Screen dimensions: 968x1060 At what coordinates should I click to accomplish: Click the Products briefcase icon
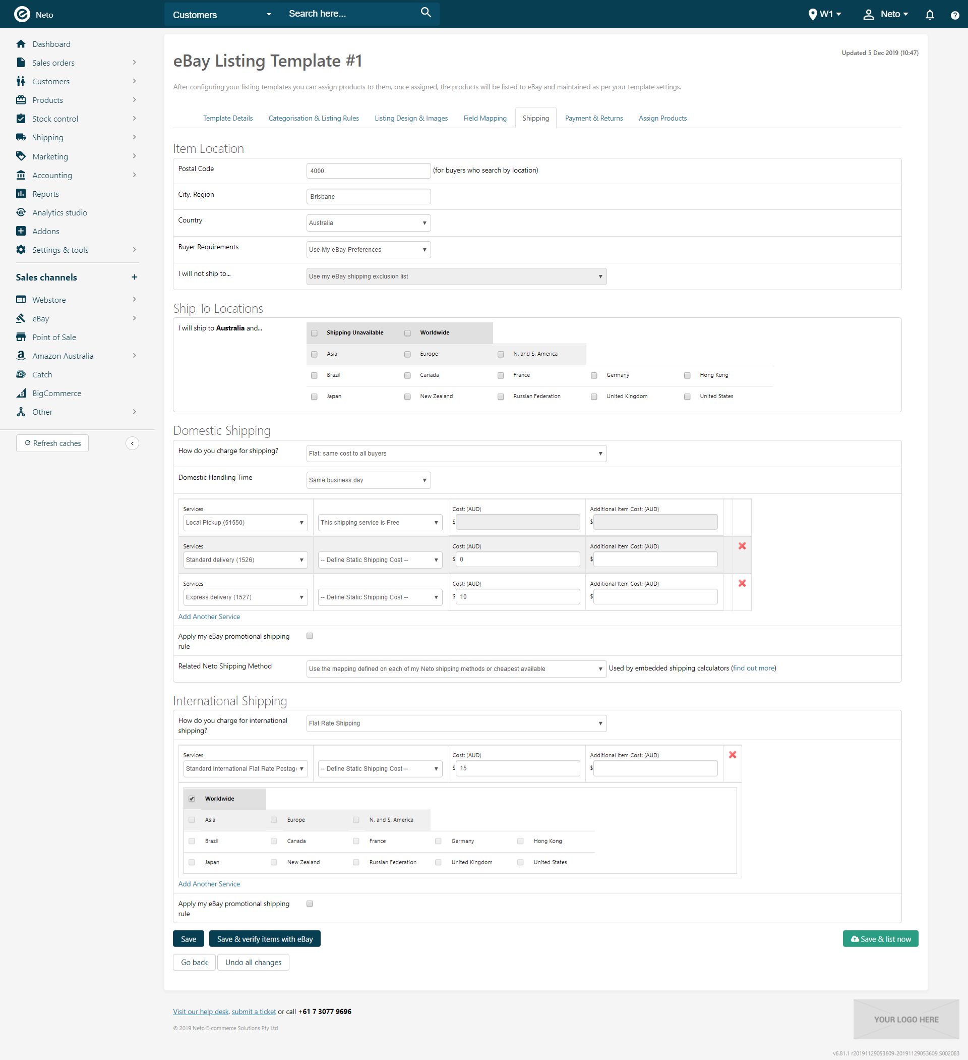(21, 100)
